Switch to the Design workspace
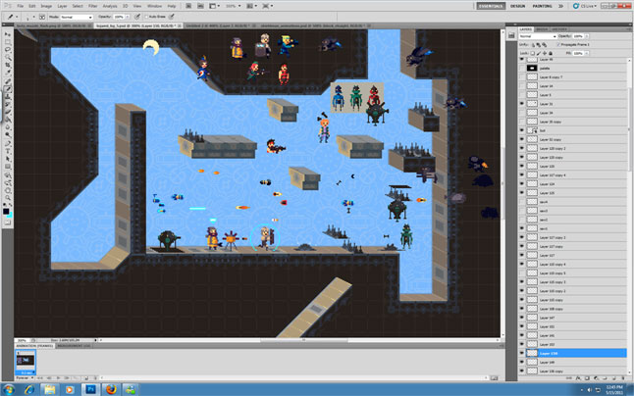Image resolution: width=634 pixels, height=396 pixels. [x=517, y=6]
